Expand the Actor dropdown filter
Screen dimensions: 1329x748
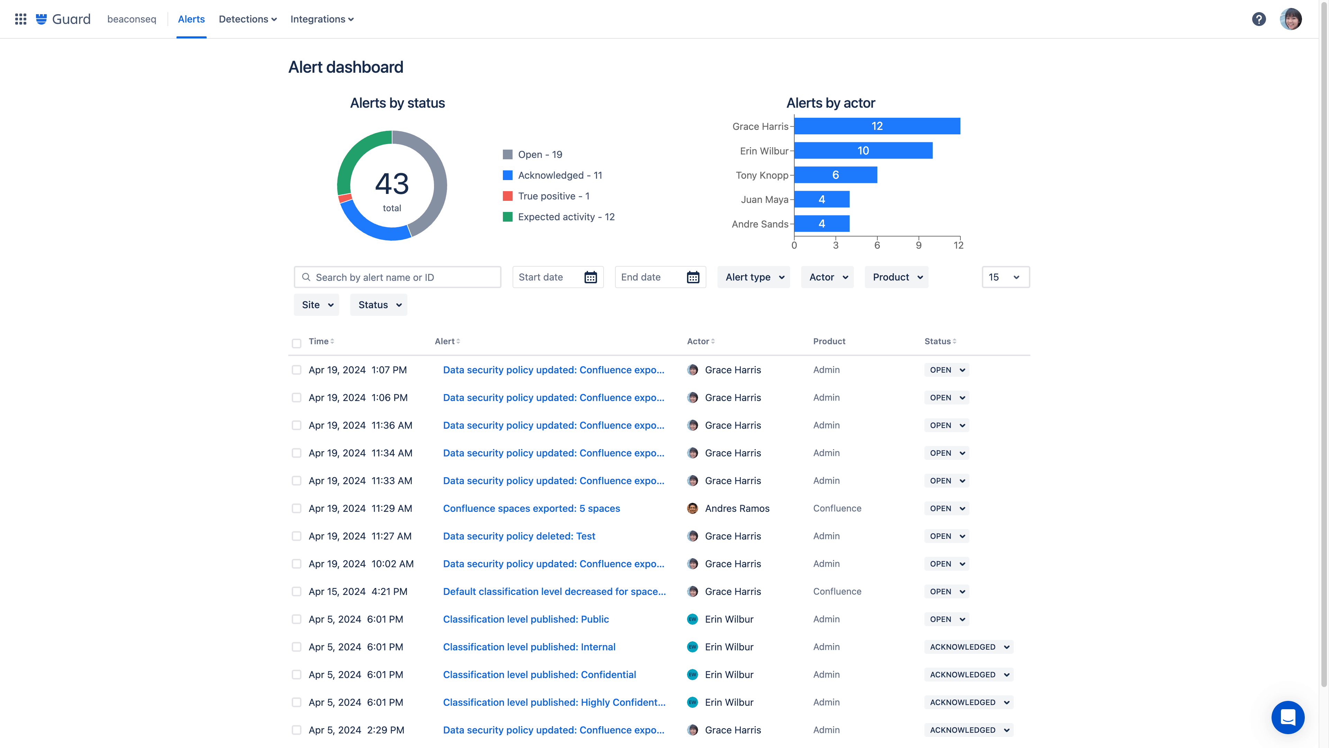(827, 277)
